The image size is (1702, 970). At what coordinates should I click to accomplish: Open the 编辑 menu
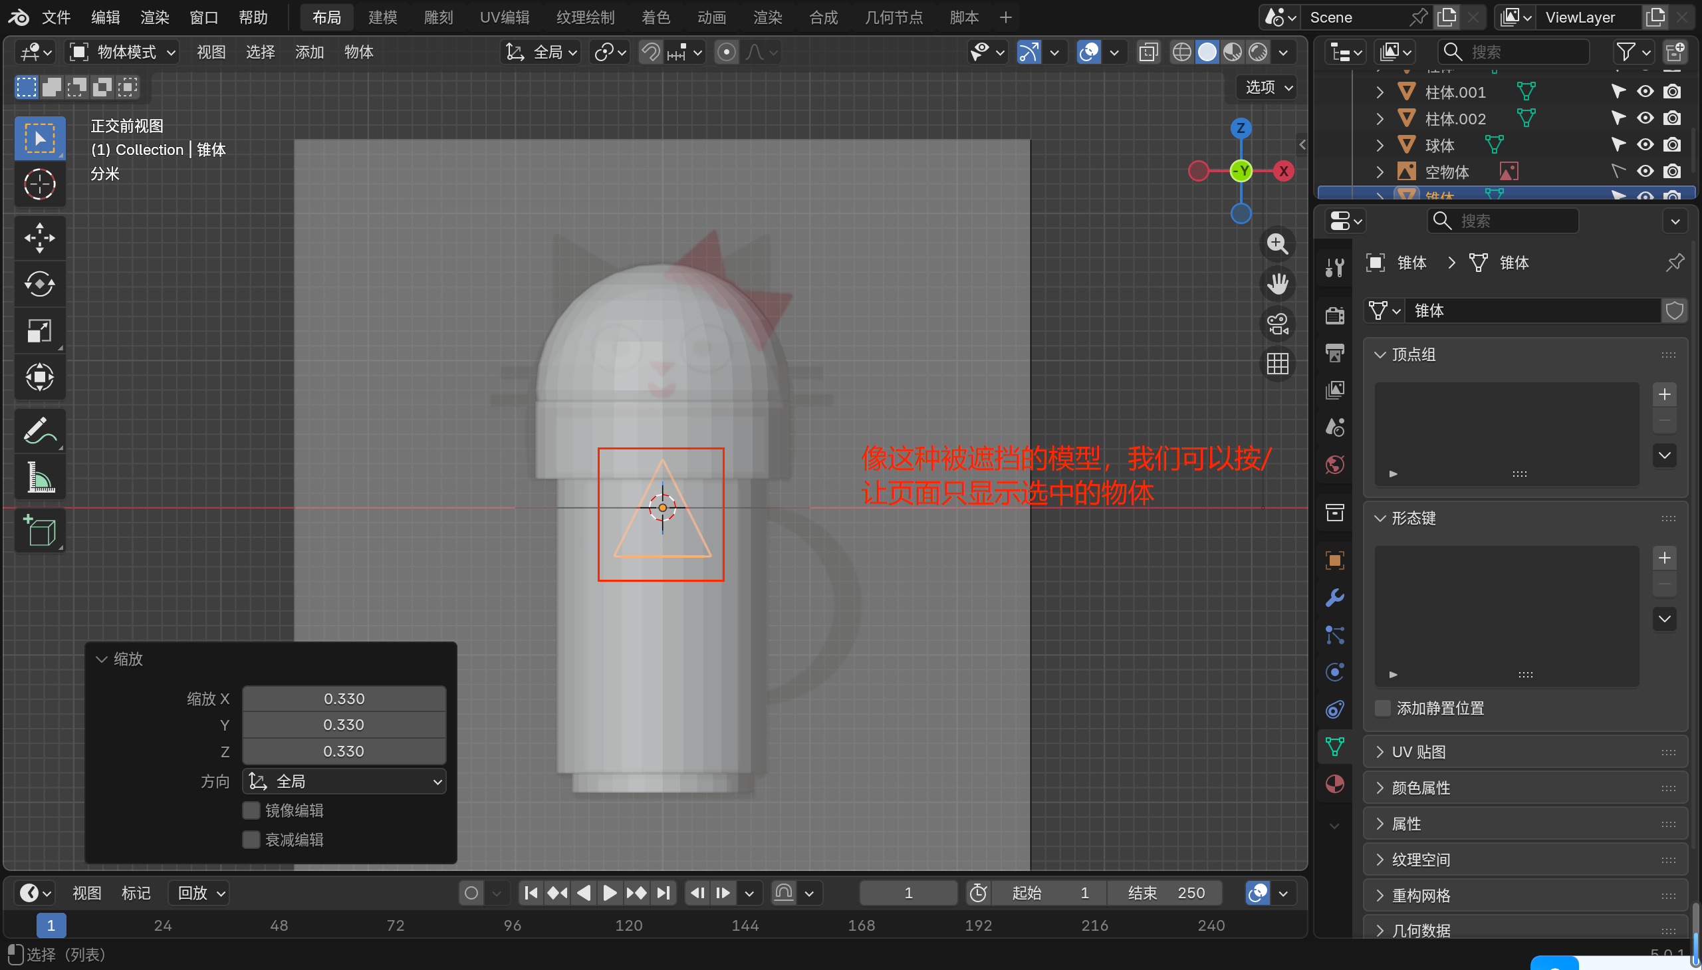[x=105, y=17]
